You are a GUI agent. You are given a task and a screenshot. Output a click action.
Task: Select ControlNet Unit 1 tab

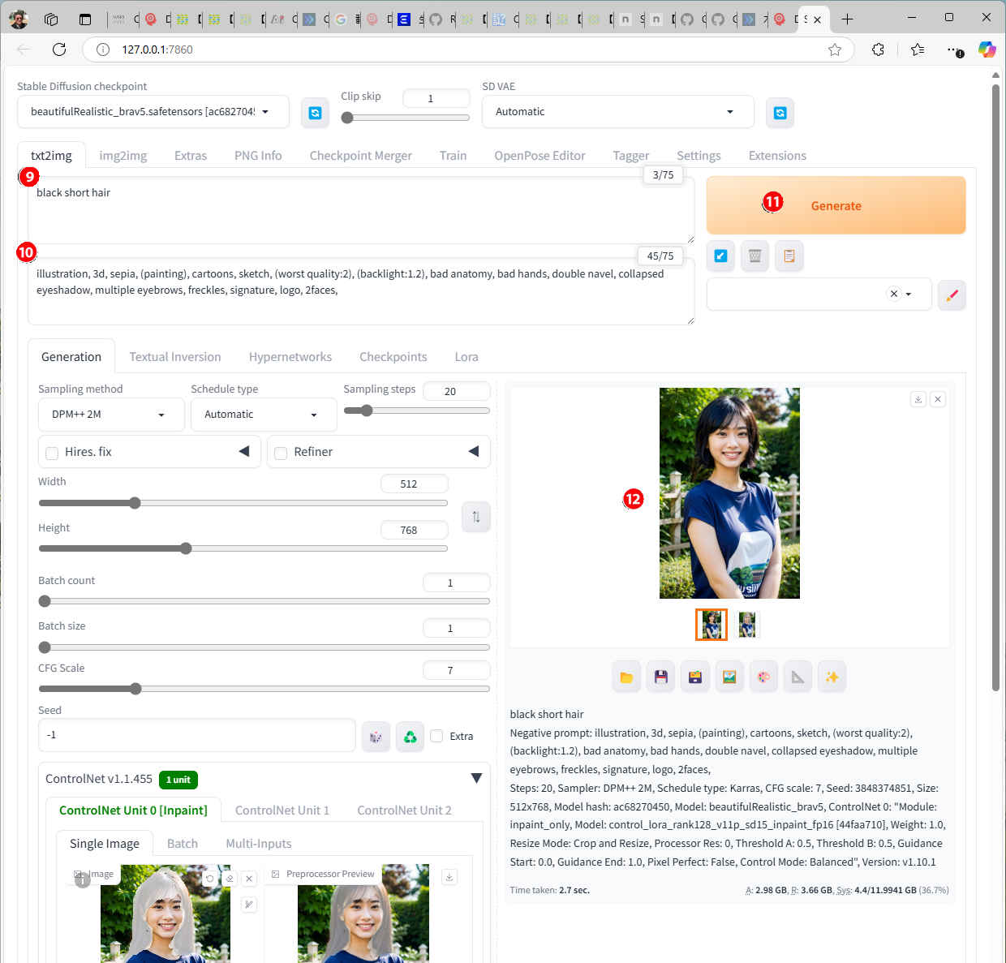(282, 810)
